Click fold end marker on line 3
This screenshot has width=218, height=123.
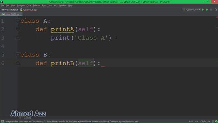click(x=18, y=38)
